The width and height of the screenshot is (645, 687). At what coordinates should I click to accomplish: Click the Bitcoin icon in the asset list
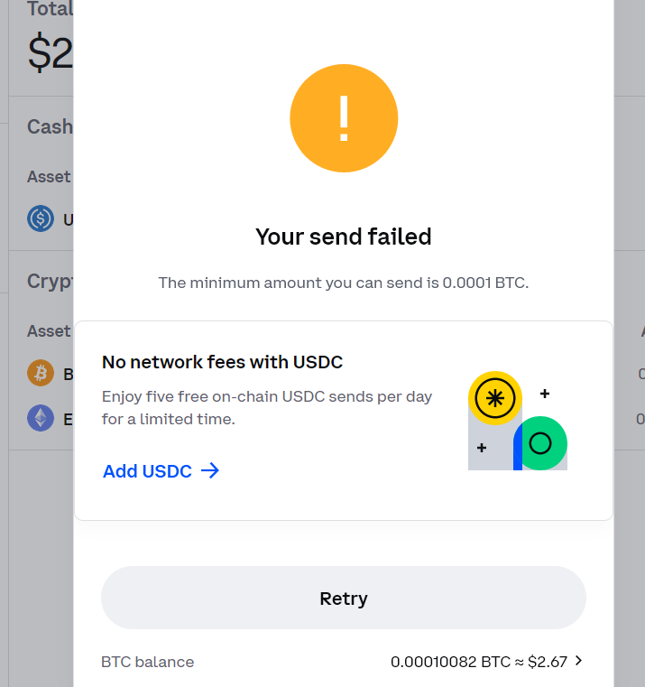(41, 373)
